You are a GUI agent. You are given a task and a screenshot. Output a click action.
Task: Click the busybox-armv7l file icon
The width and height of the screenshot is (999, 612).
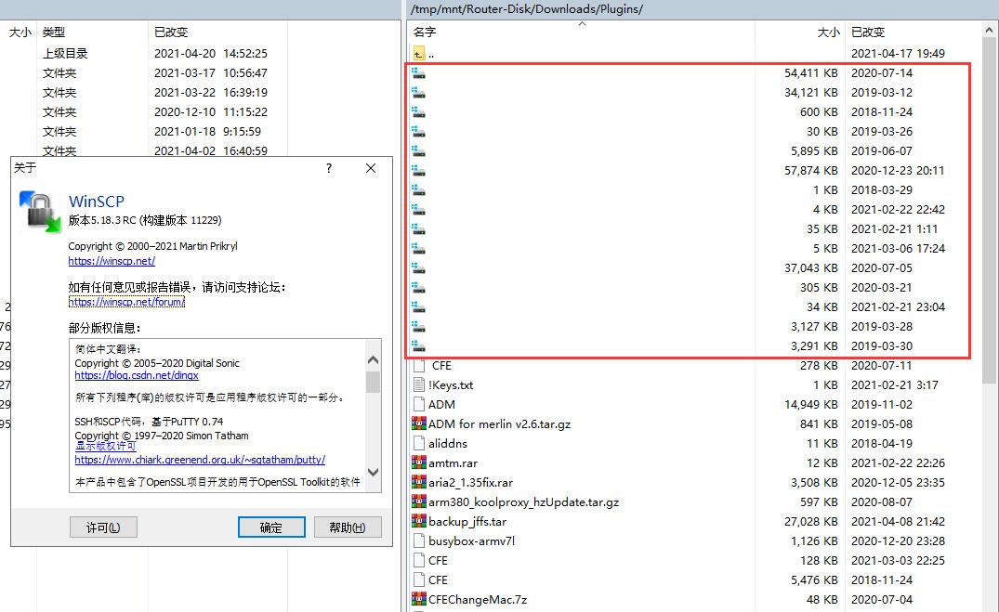[419, 541]
